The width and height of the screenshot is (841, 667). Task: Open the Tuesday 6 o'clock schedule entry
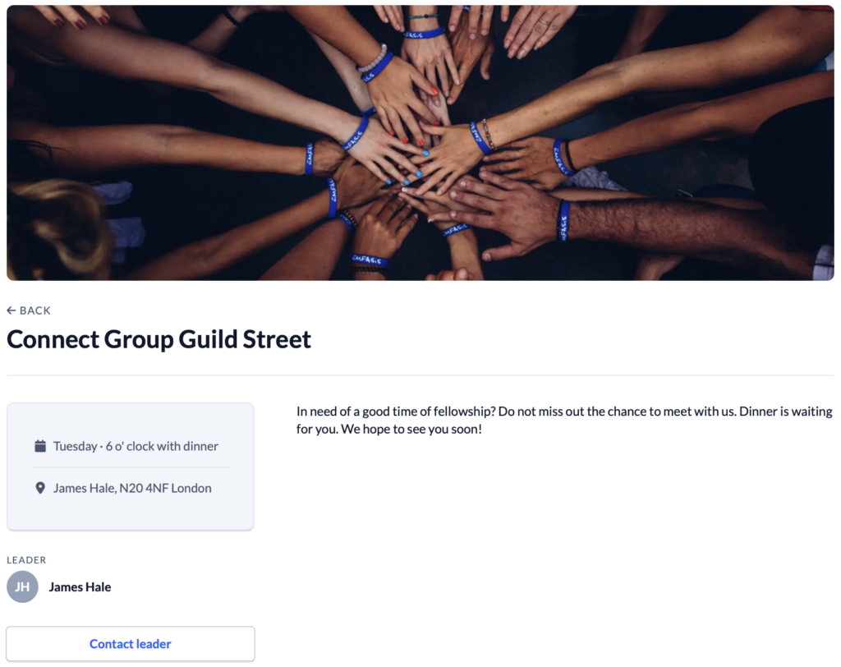pyautogui.click(x=136, y=445)
